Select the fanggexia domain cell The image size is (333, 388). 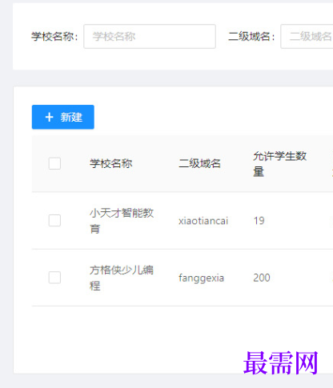(201, 278)
